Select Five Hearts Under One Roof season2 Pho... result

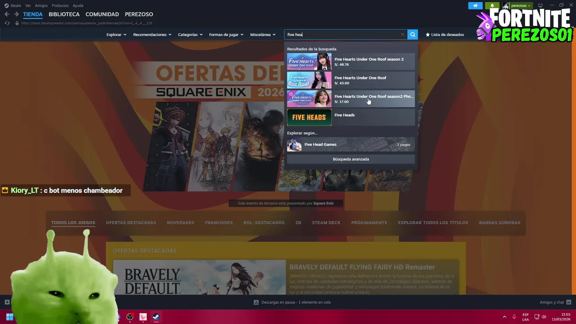(351, 99)
